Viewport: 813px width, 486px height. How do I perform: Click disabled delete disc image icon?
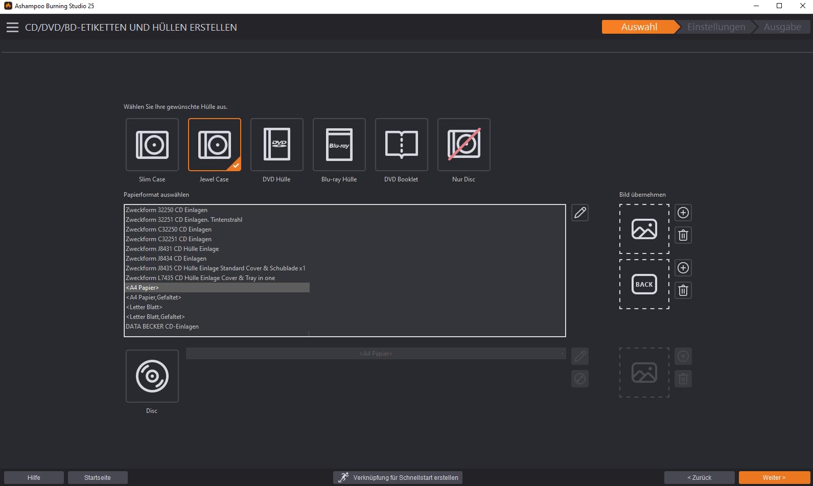click(x=683, y=379)
